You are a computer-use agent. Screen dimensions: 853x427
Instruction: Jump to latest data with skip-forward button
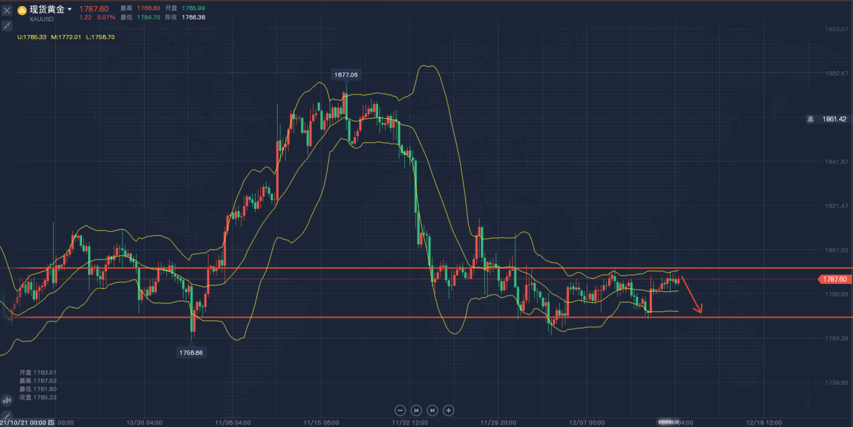coord(433,410)
